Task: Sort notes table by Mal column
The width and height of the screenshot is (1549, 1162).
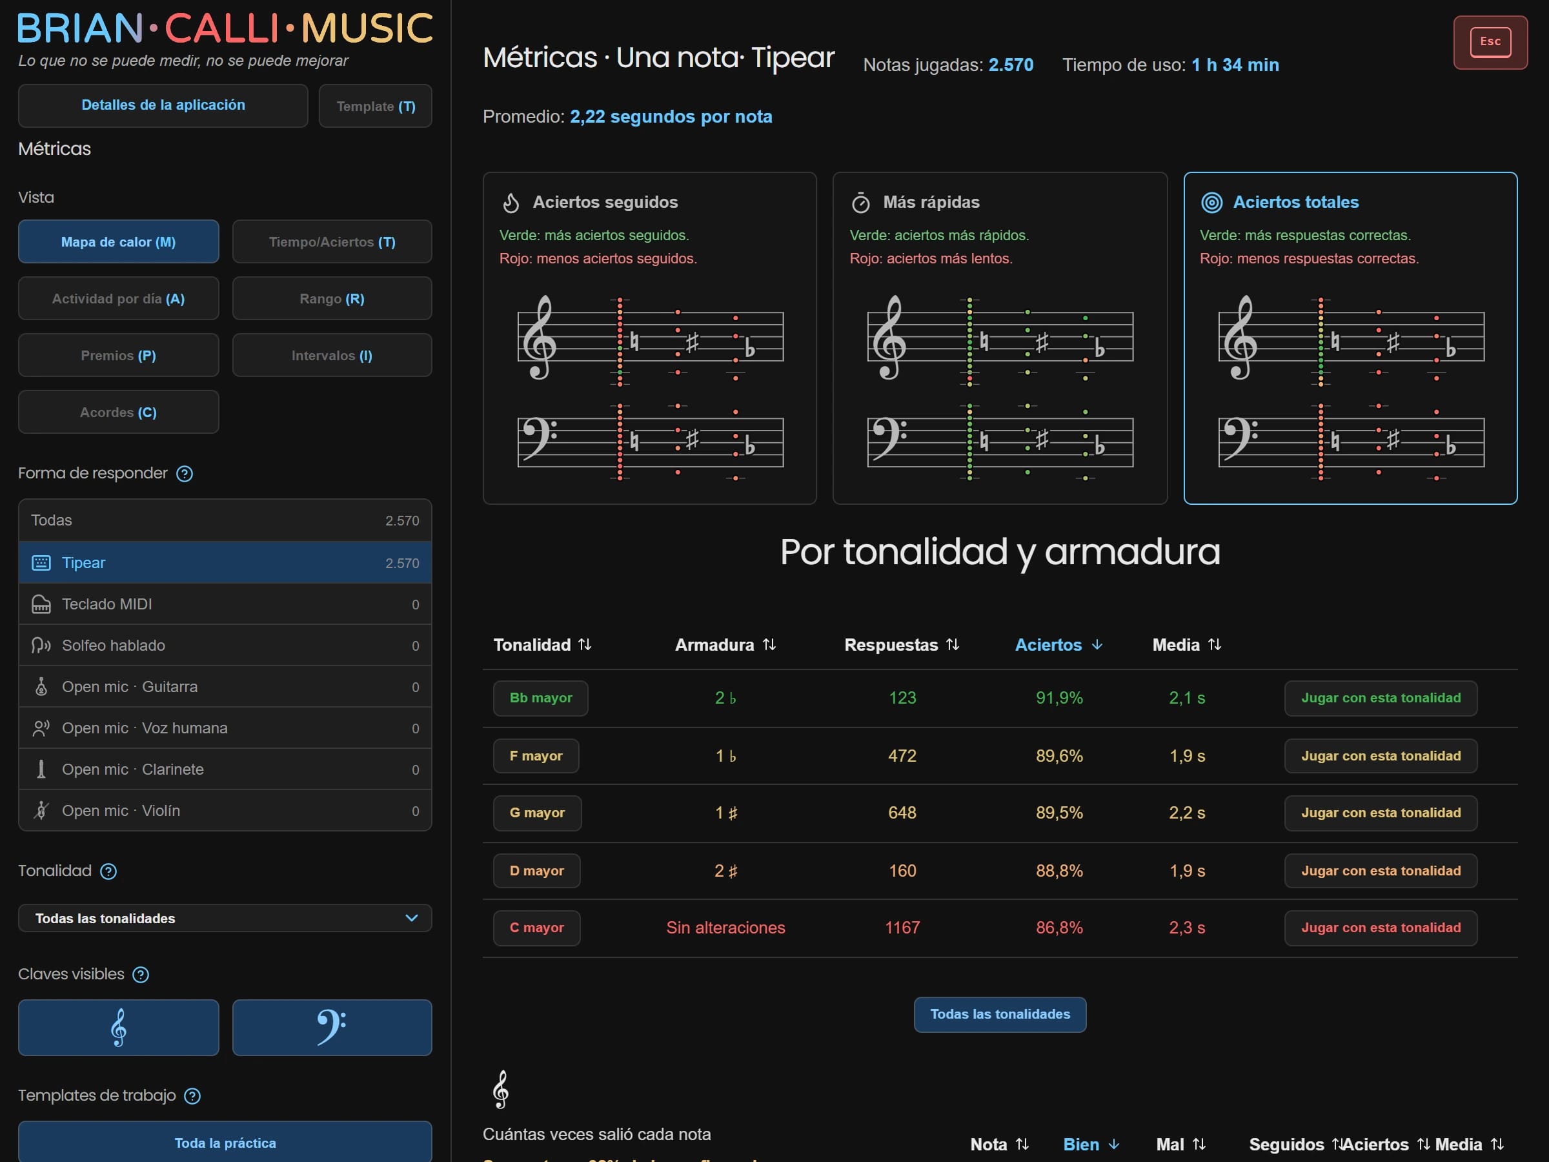Action: pos(1180,1145)
